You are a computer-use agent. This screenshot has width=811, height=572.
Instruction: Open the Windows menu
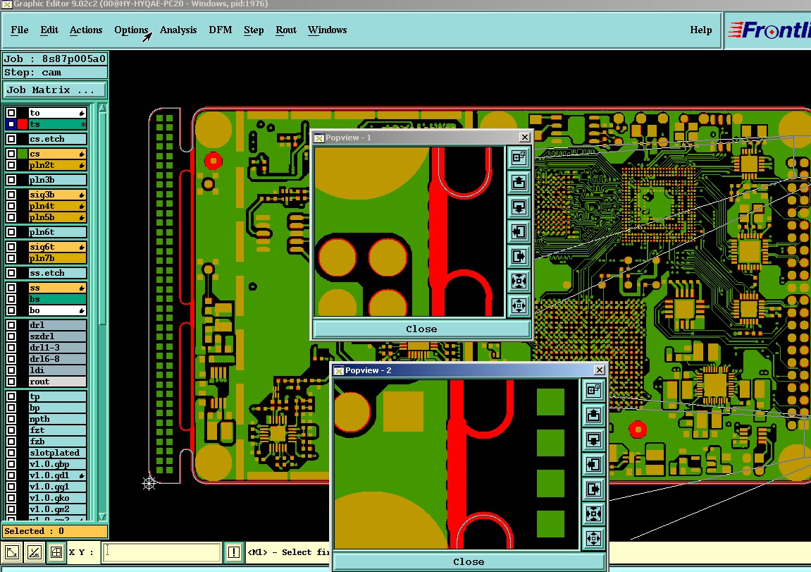pos(328,30)
